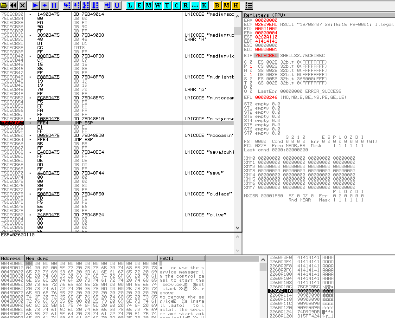
Task: Select address 75CECB30 in disassembly
Action: point(12,14)
